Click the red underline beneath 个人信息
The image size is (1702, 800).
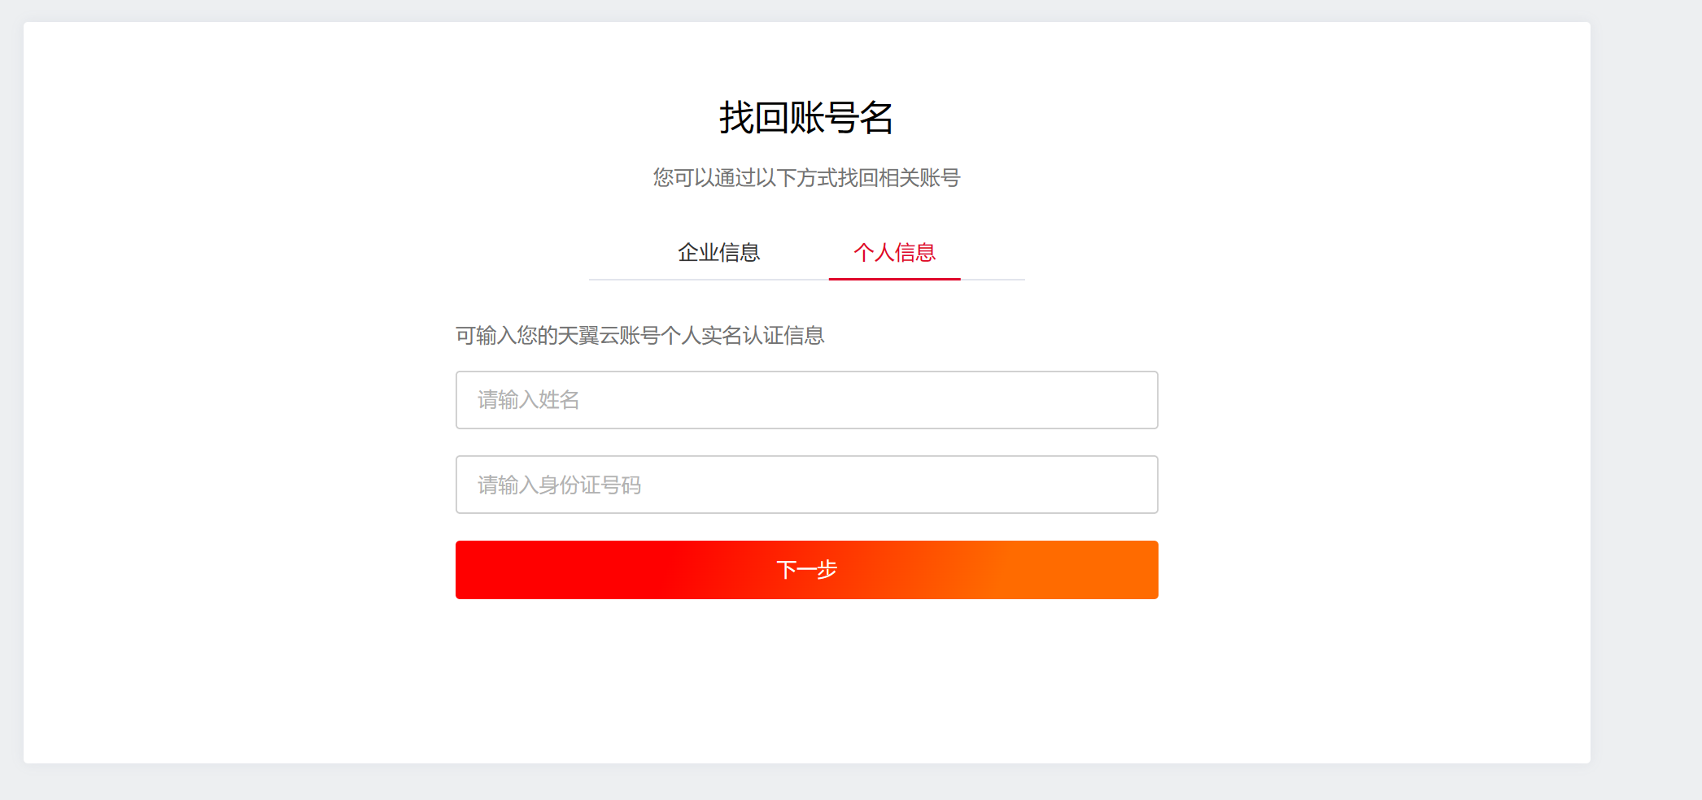[894, 278]
